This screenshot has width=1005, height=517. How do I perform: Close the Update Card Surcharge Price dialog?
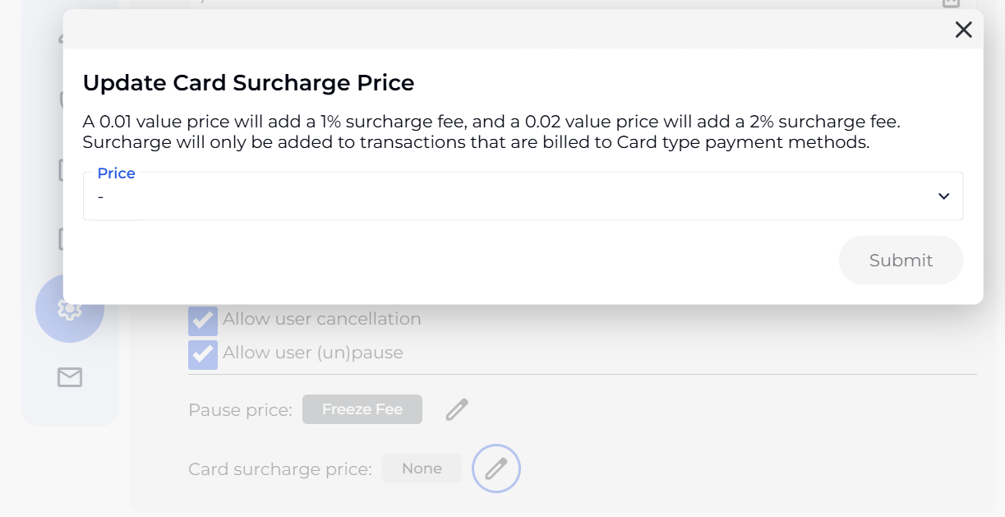click(963, 30)
